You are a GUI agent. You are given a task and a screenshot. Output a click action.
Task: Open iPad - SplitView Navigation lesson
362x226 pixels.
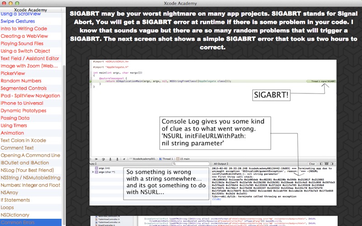pos(30,96)
